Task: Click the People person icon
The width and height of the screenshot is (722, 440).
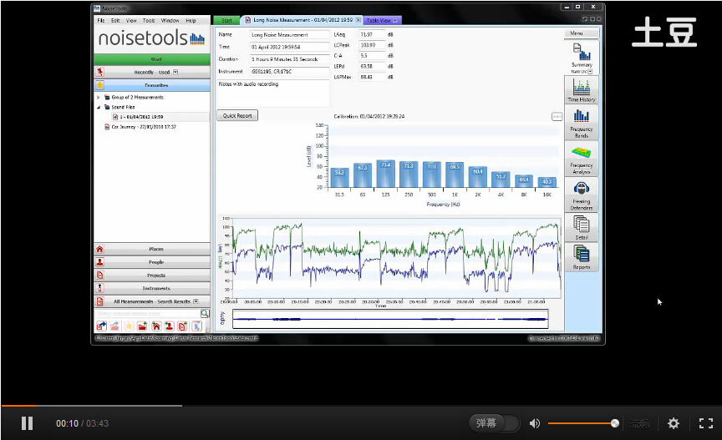Action: pyautogui.click(x=100, y=262)
